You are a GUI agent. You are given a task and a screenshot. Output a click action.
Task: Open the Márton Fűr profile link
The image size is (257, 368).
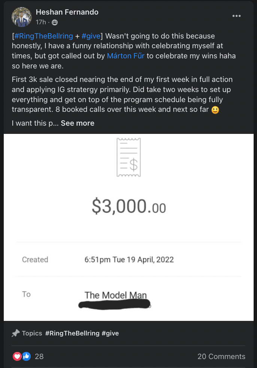tap(126, 56)
